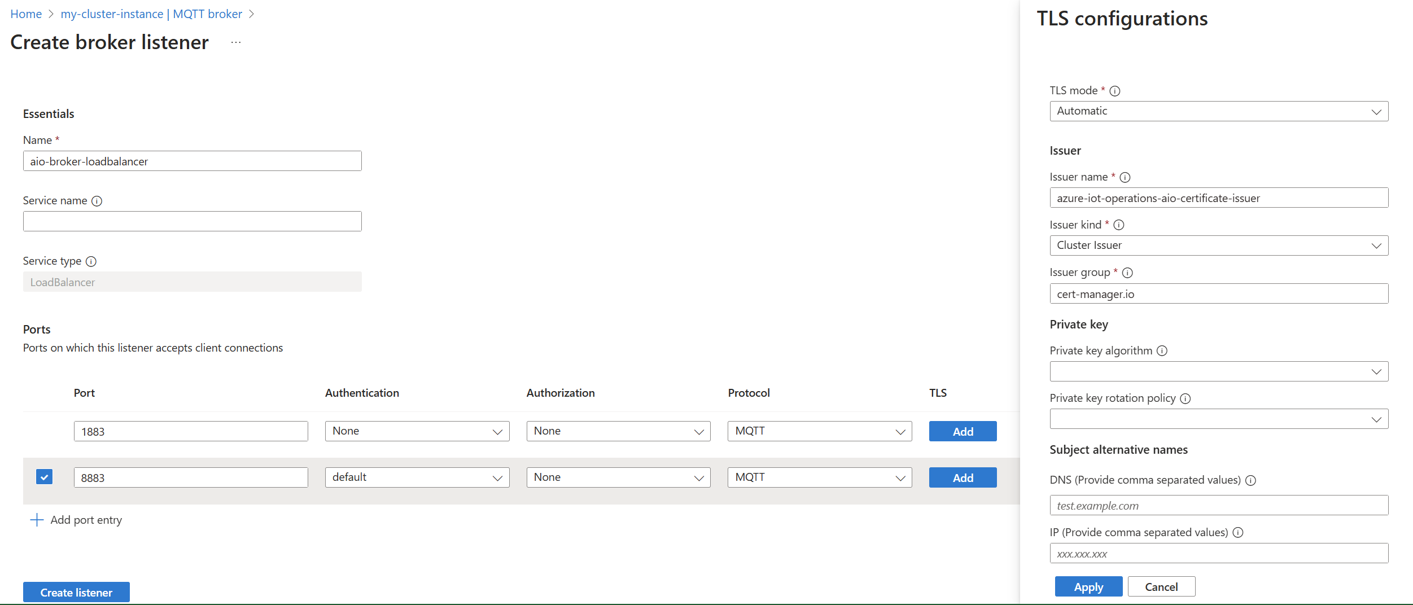
Task: Open the TLS mode dropdown showing Automatic
Action: (x=1218, y=111)
